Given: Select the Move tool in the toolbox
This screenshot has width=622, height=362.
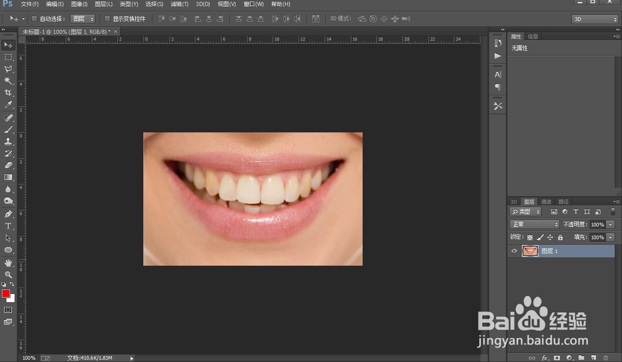Looking at the screenshot, I should coord(8,45).
